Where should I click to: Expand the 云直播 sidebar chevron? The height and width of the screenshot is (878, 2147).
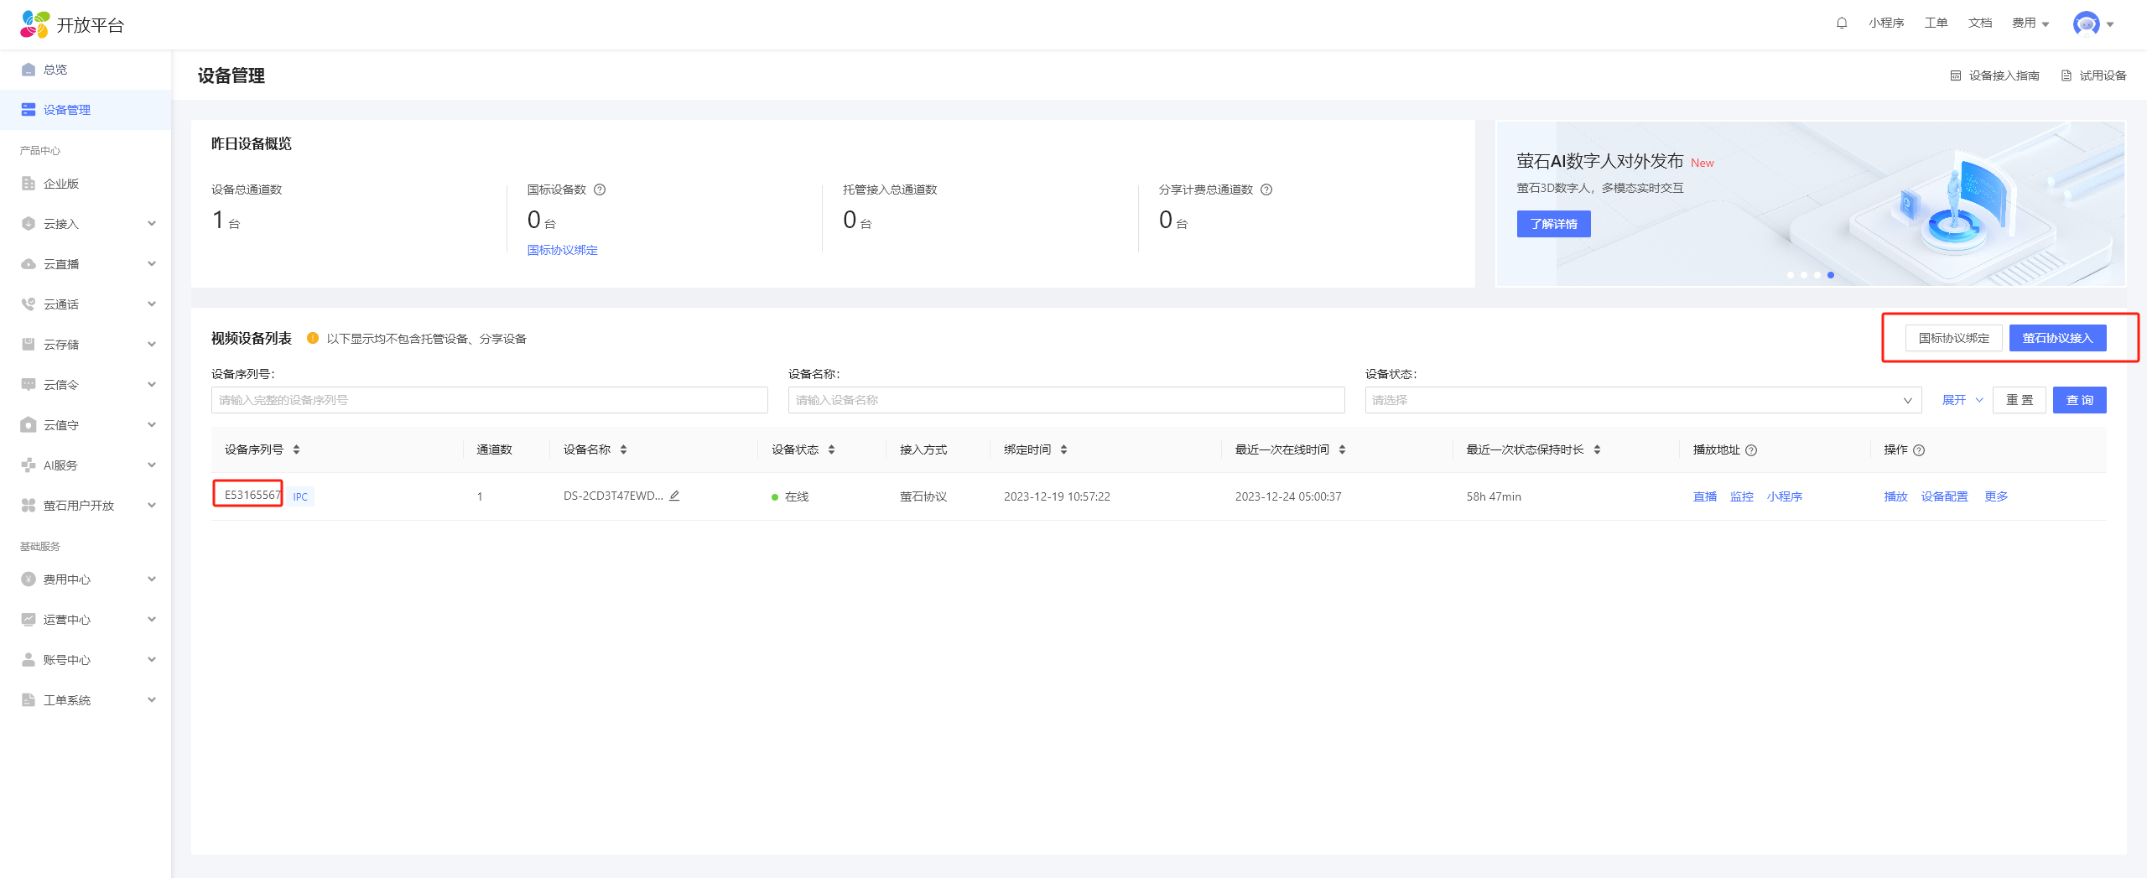pos(152,263)
